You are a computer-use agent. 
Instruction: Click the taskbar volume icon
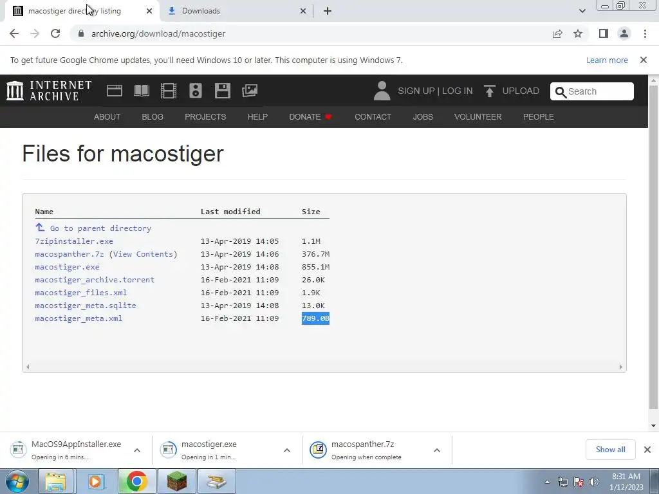(594, 482)
